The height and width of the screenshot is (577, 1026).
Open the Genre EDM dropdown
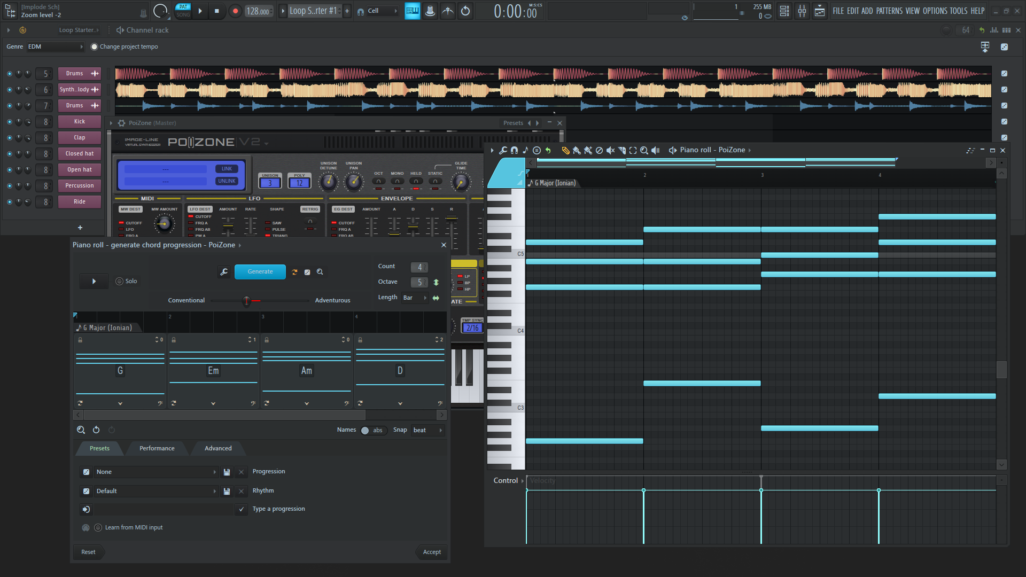pyautogui.click(x=56, y=46)
